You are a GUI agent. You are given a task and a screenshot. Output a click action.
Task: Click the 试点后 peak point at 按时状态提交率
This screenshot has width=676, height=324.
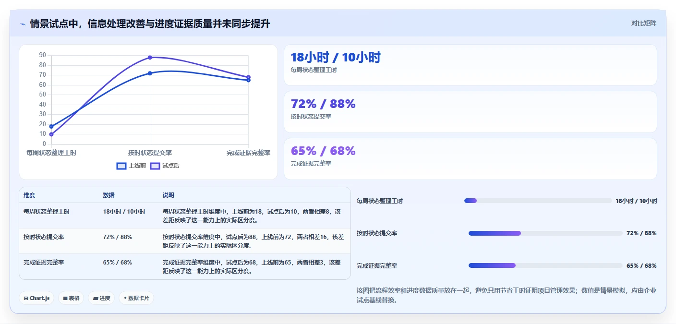pos(150,58)
